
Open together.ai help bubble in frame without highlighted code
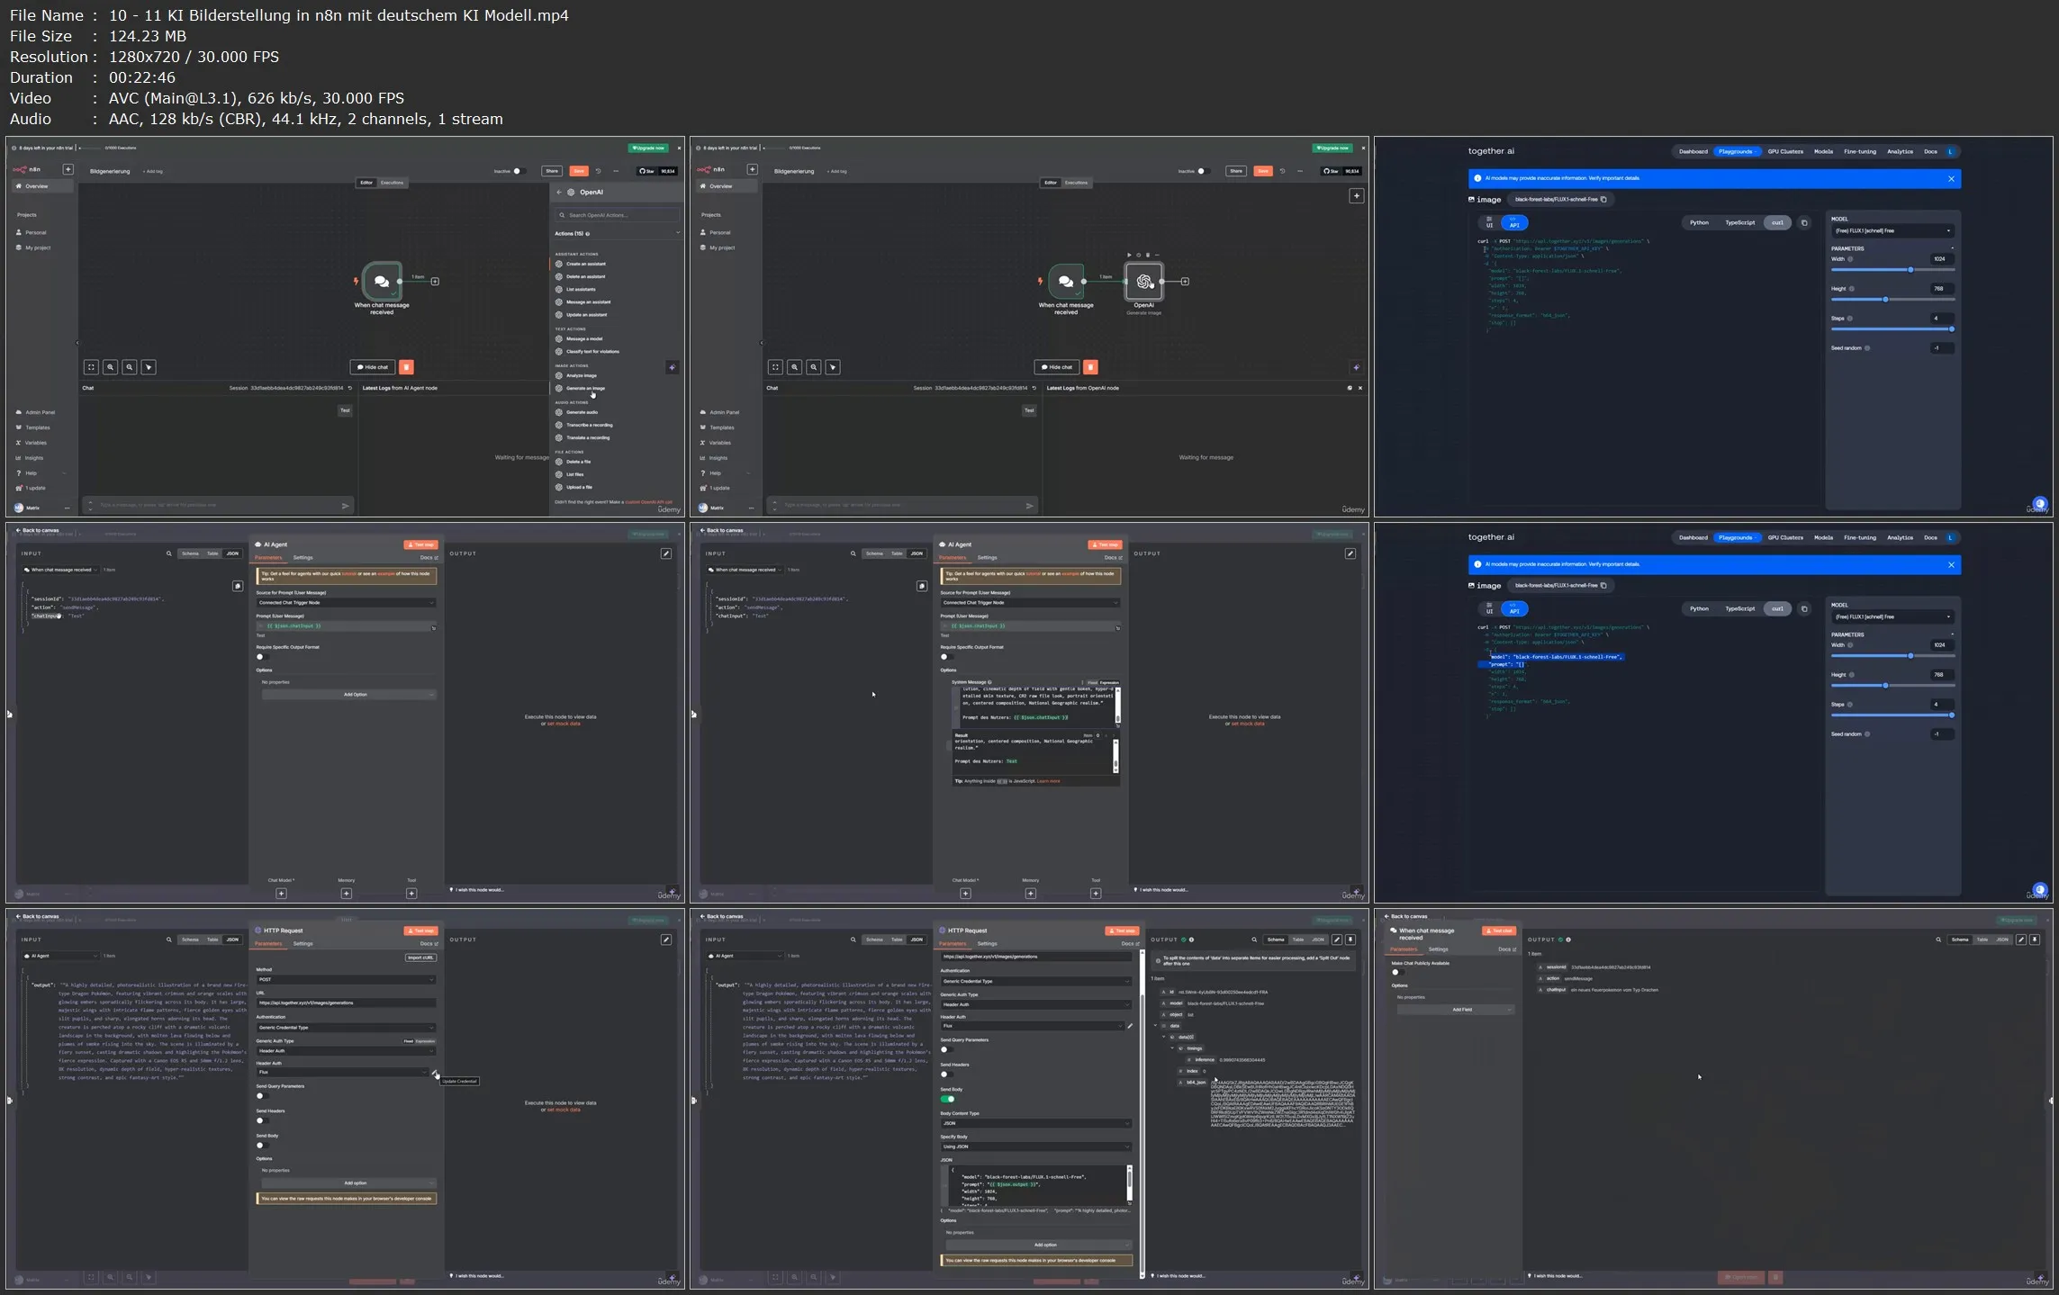pyautogui.click(x=2039, y=504)
